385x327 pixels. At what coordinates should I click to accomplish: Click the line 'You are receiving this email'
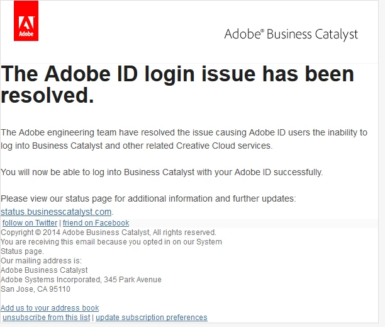[111, 246]
